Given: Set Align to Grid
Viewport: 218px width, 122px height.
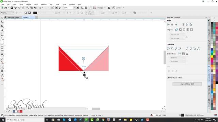Looking at the screenshot, I should [188, 29].
